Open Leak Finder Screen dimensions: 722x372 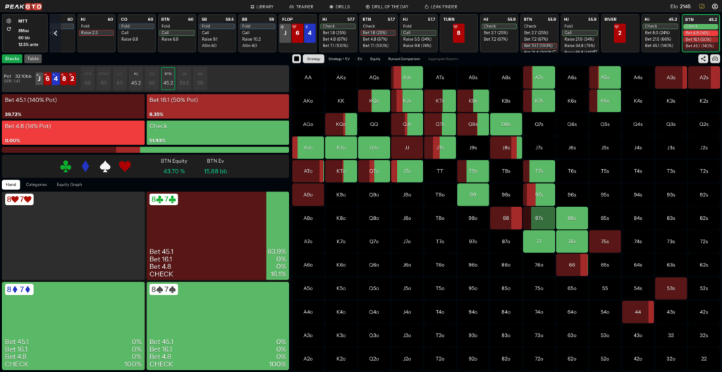tap(442, 7)
